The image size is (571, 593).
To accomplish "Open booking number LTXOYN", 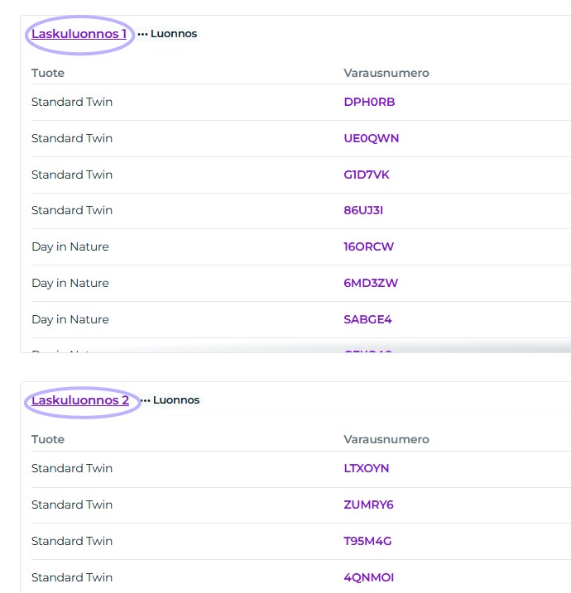I will click(x=367, y=468).
